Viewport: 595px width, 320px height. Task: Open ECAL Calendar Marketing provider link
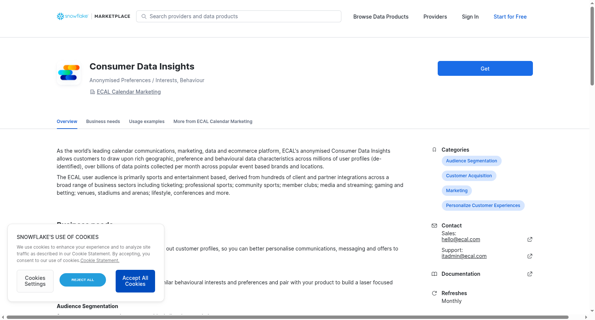(129, 92)
